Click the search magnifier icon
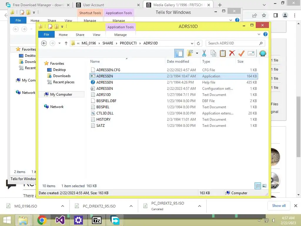The width and height of the screenshot is (301, 226). [x=261, y=43]
